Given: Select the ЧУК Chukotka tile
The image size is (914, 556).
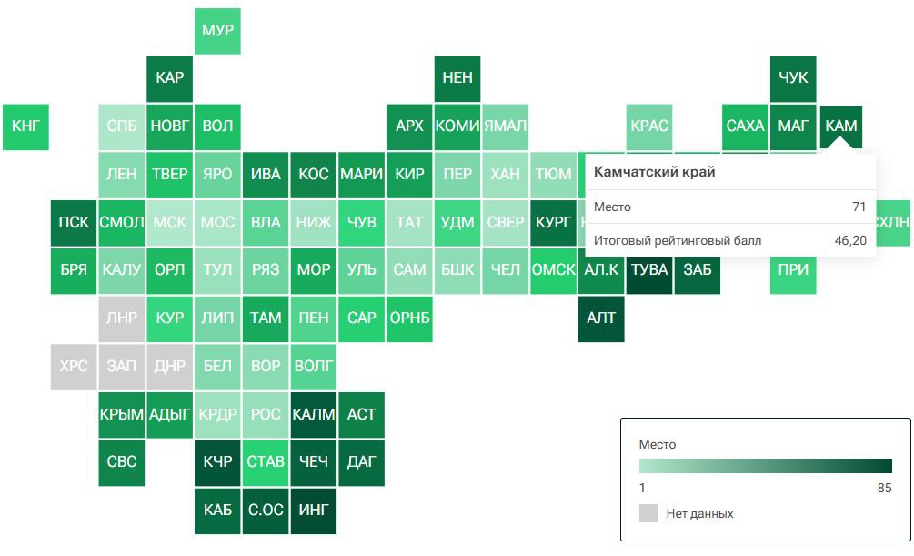Looking at the screenshot, I should [x=793, y=78].
